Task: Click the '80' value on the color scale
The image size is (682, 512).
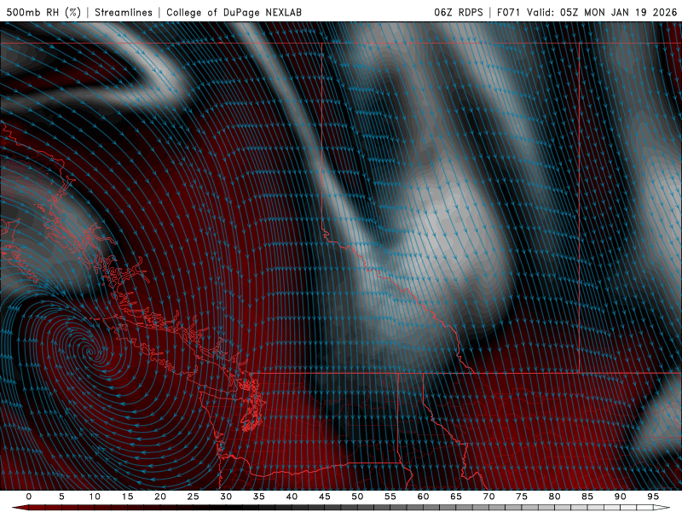Action: coord(555,497)
